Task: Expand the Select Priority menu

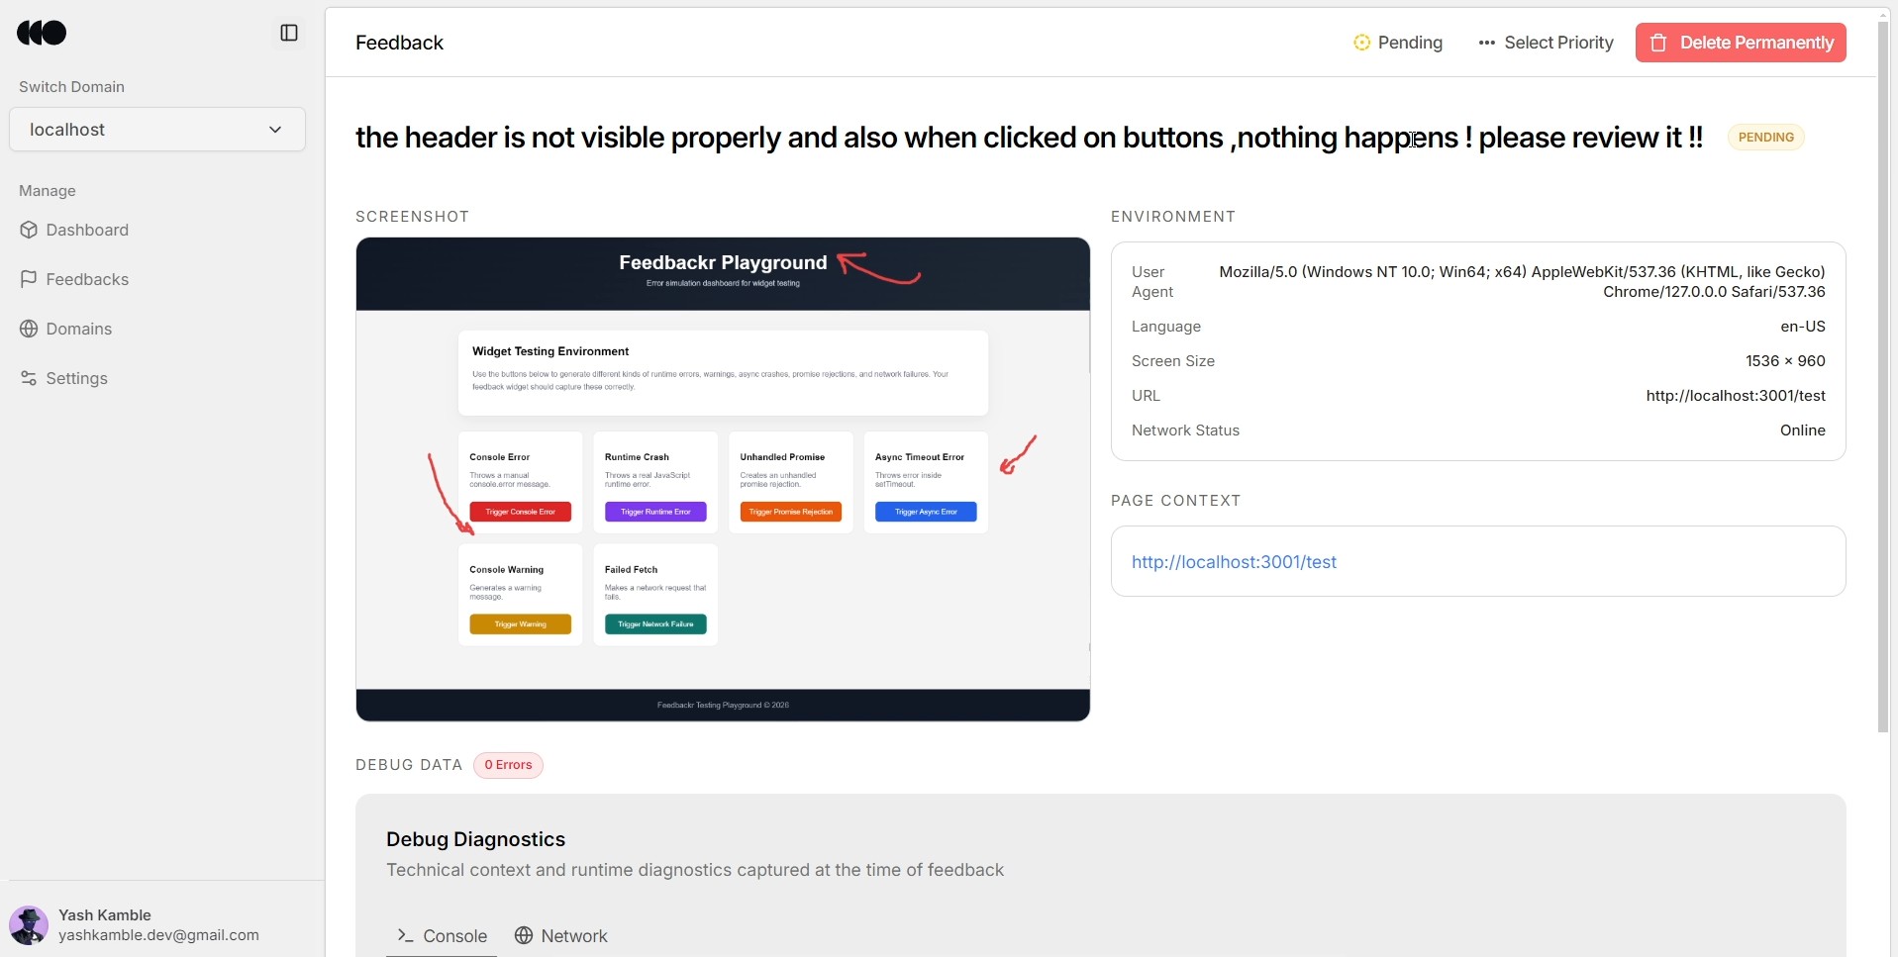Action: click(x=1546, y=43)
